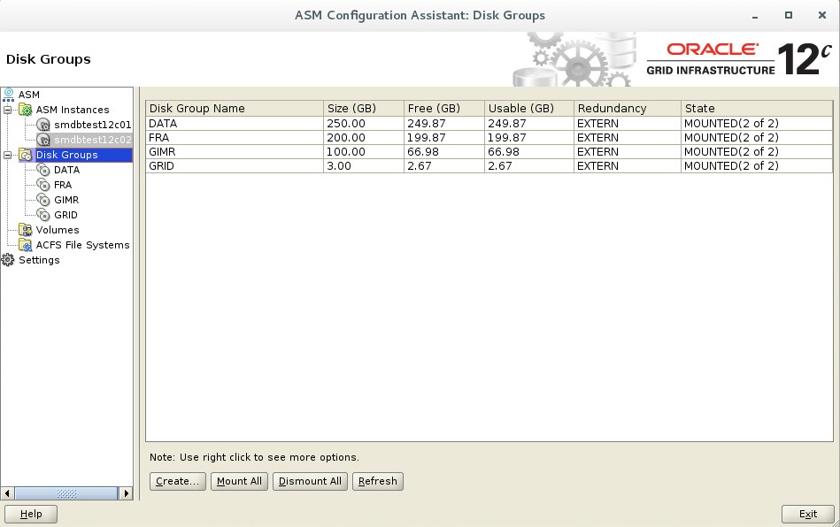Minimize the ASM Configuration Assistant window
The width and height of the screenshot is (840, 527).
pos(755,16)
